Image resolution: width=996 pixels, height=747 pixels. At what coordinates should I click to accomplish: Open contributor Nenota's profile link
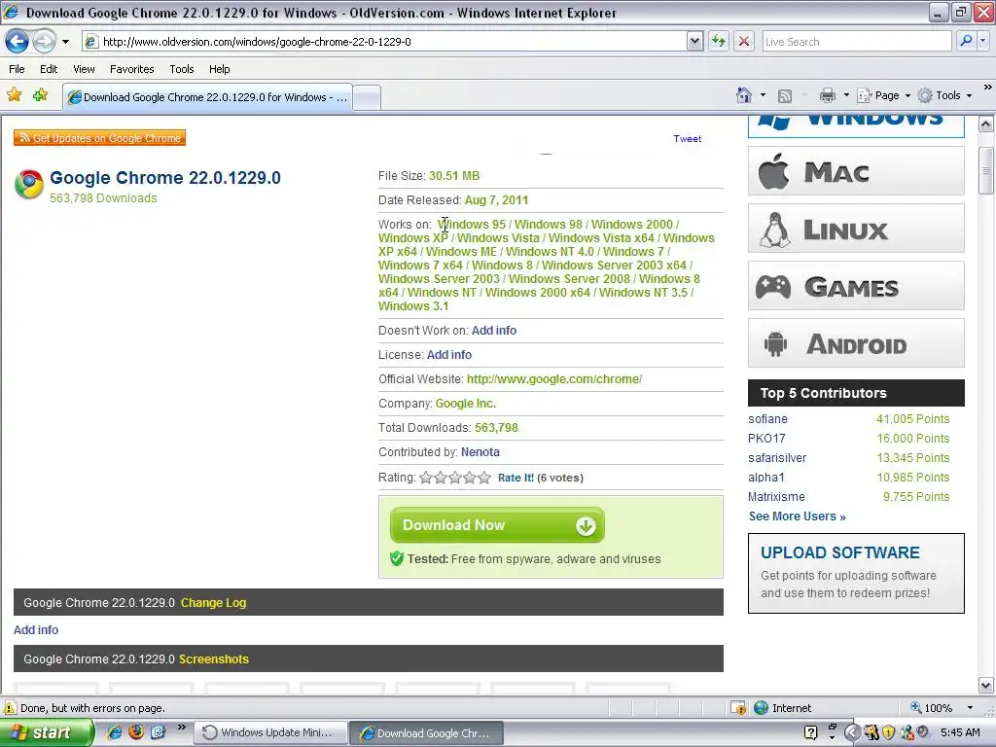[x=480, y=451]
